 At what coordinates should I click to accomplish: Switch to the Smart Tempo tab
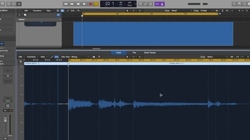[150, 53]
